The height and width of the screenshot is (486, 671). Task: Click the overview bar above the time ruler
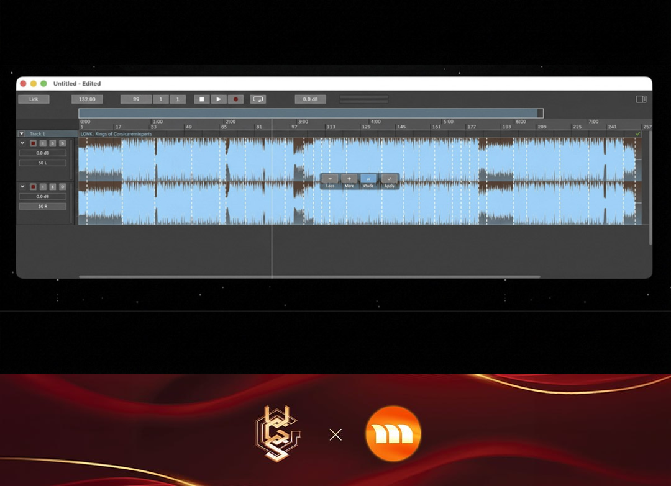pyautogui.click(x=311, y=113)
